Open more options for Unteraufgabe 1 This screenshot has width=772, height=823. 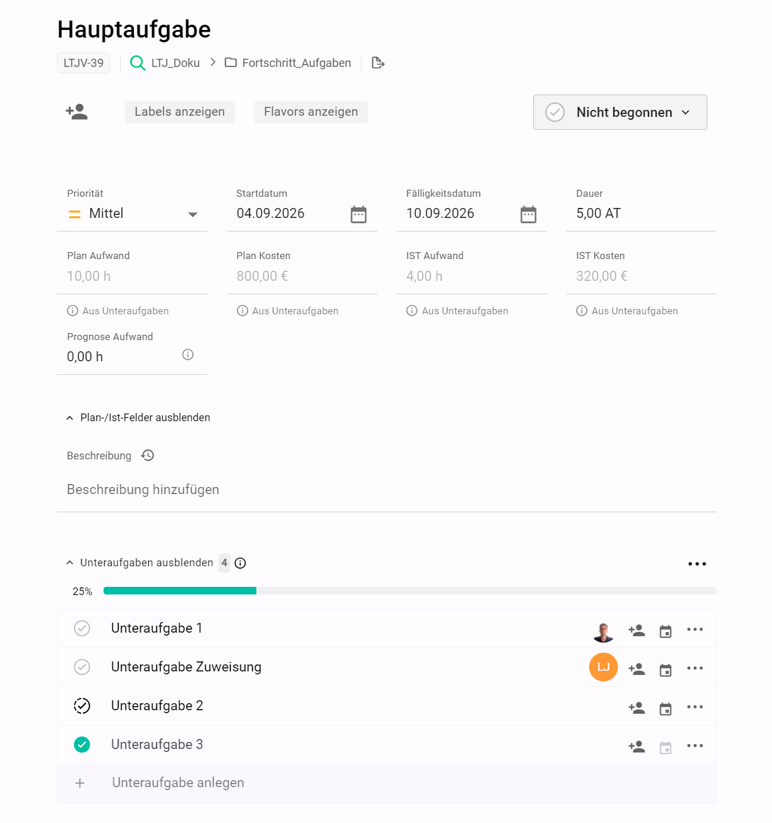tap(695, 629)
